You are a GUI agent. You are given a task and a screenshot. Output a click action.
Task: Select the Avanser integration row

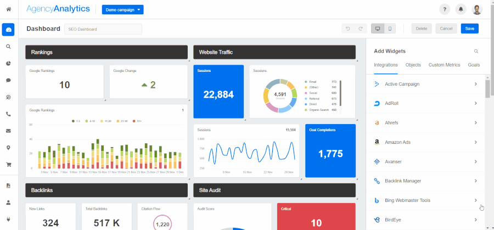tap(425, 161)
